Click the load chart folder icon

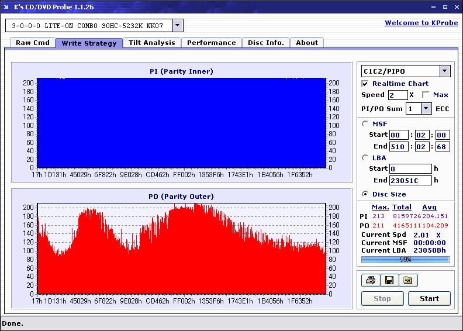pyautogui.click(x=408, y=281)
